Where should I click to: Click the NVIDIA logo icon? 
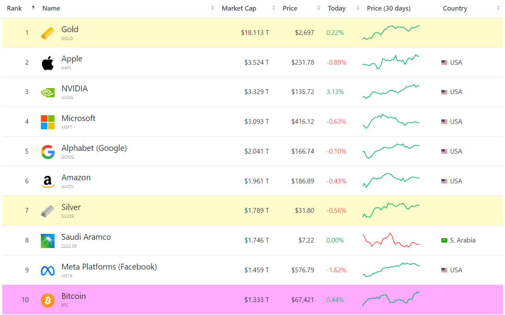(48, 93)
